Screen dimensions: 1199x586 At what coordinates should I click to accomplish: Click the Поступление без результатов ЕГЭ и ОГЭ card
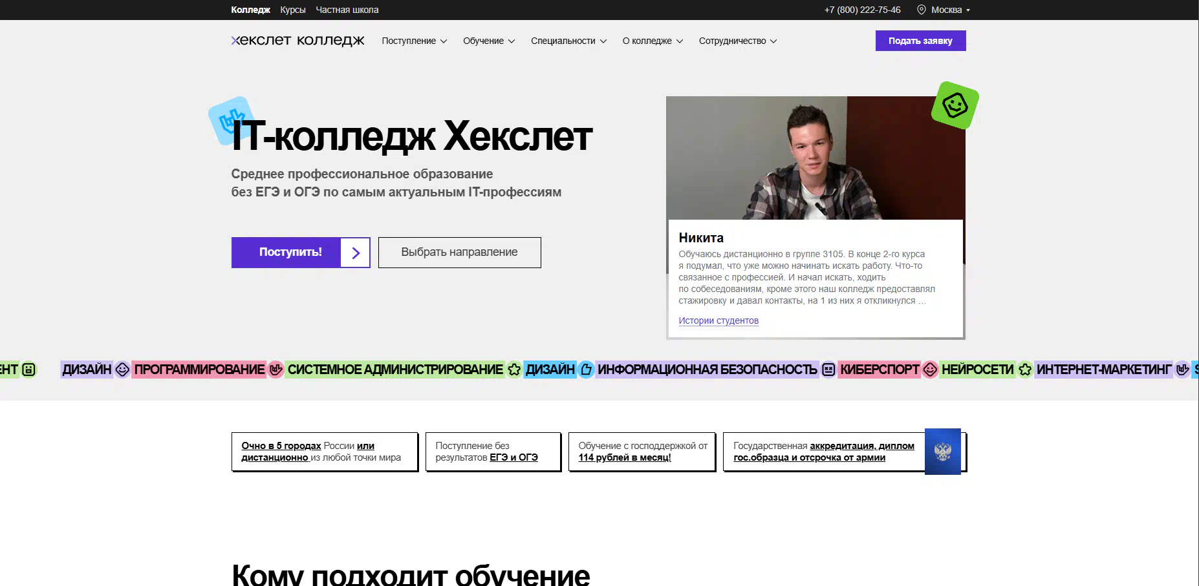pyautogui.click(x=493, y=452)
